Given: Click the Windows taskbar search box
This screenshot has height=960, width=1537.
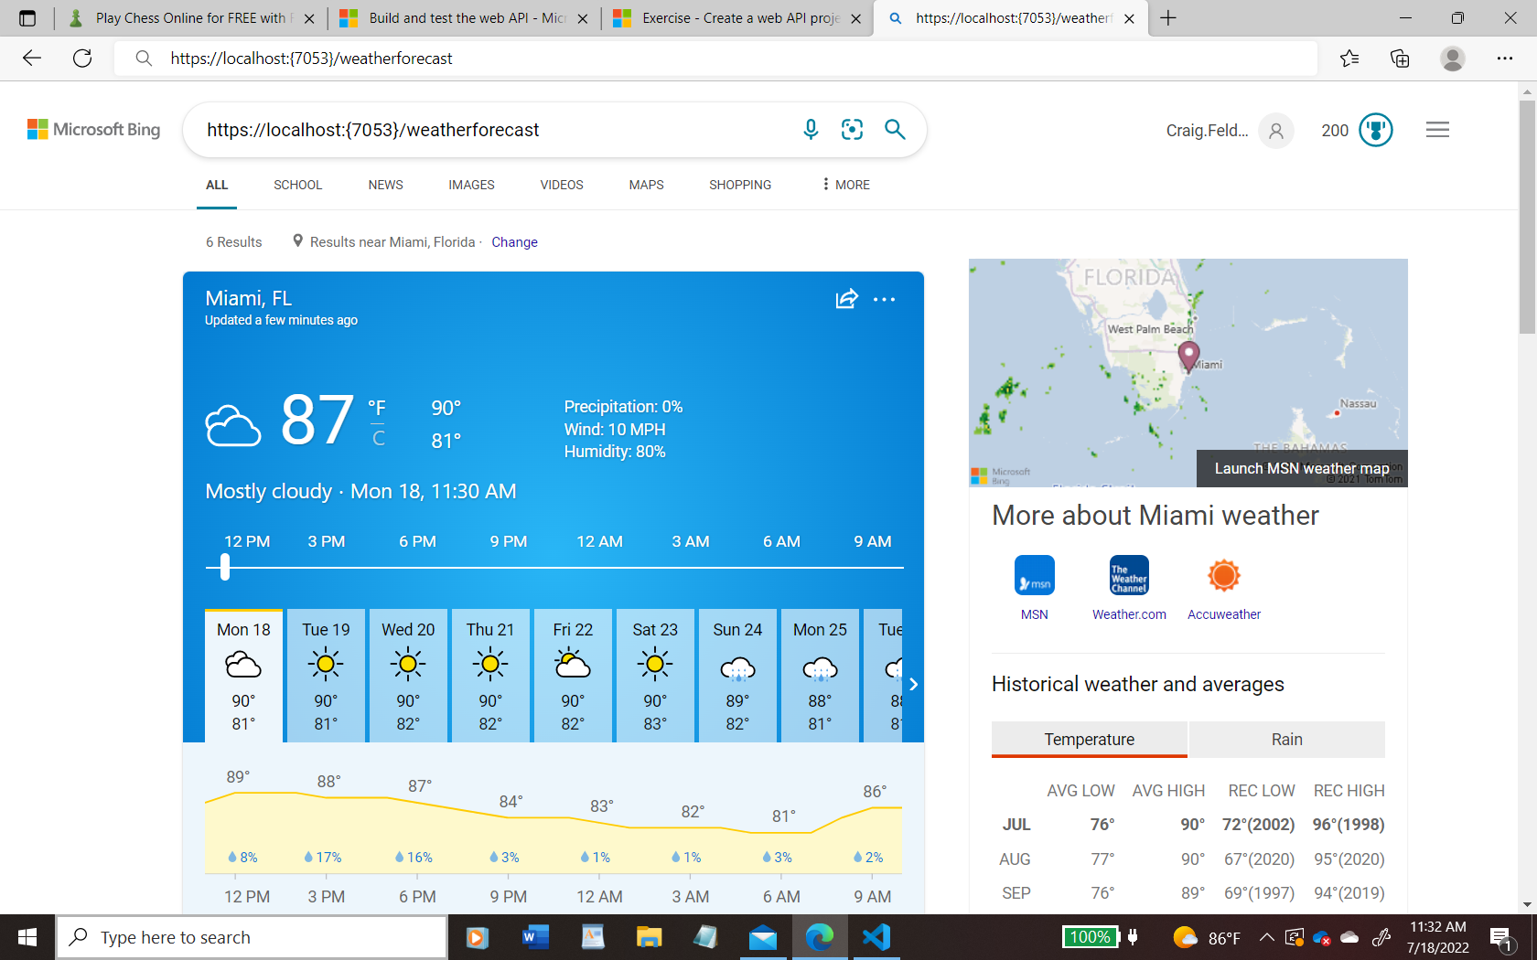Looking at the screenshot, I should pyautogui.click(x=252, y=937).
